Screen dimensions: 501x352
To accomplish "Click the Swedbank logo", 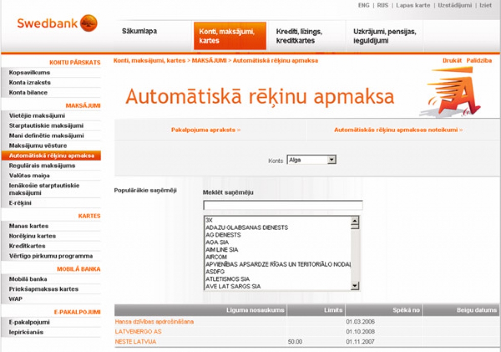I will click(55, 22).
